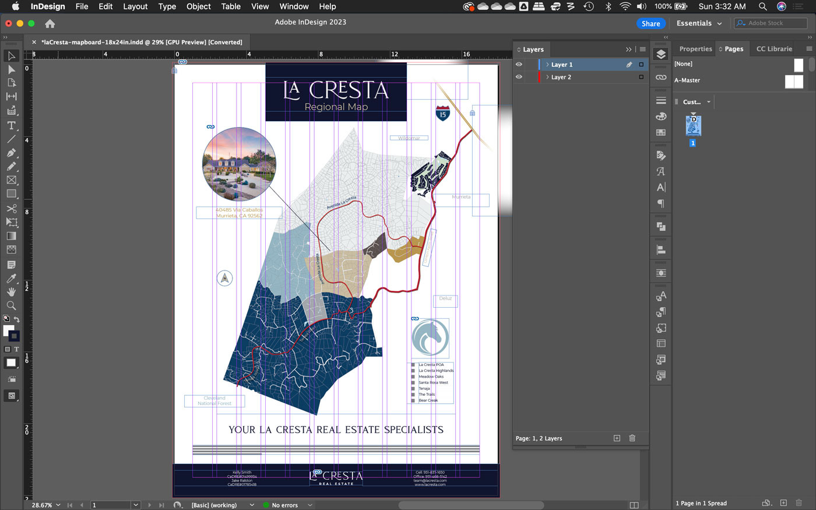Open the Window menu
Image resolution: width=816 pixels, height=510 pixels.
point(294,6)
